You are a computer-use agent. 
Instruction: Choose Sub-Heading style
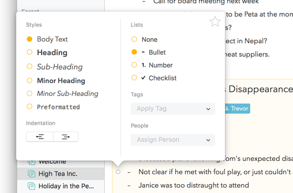point(55,67)
